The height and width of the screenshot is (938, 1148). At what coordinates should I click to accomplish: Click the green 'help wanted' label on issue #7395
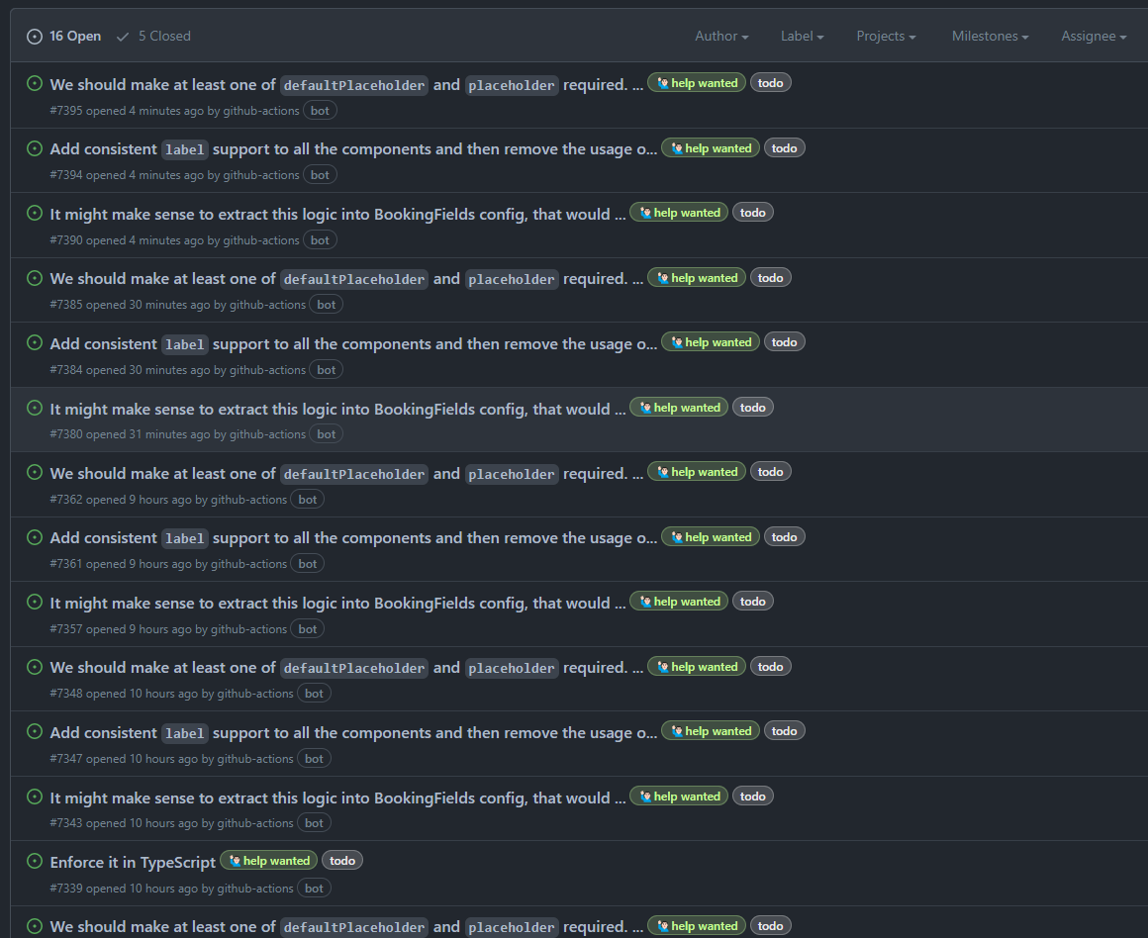[x=696, y=82]
